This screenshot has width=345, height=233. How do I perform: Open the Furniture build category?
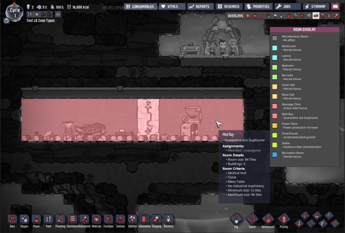[x=108, y=220]
